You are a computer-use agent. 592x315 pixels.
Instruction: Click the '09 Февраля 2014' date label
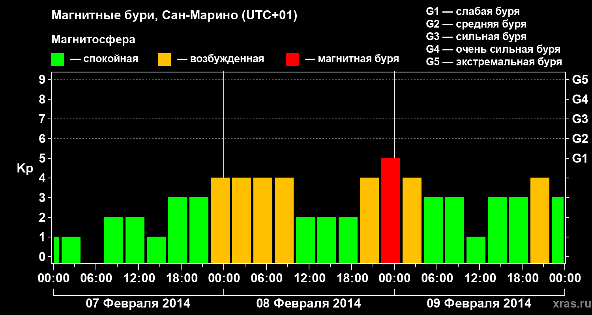click(x=479, y=304)
